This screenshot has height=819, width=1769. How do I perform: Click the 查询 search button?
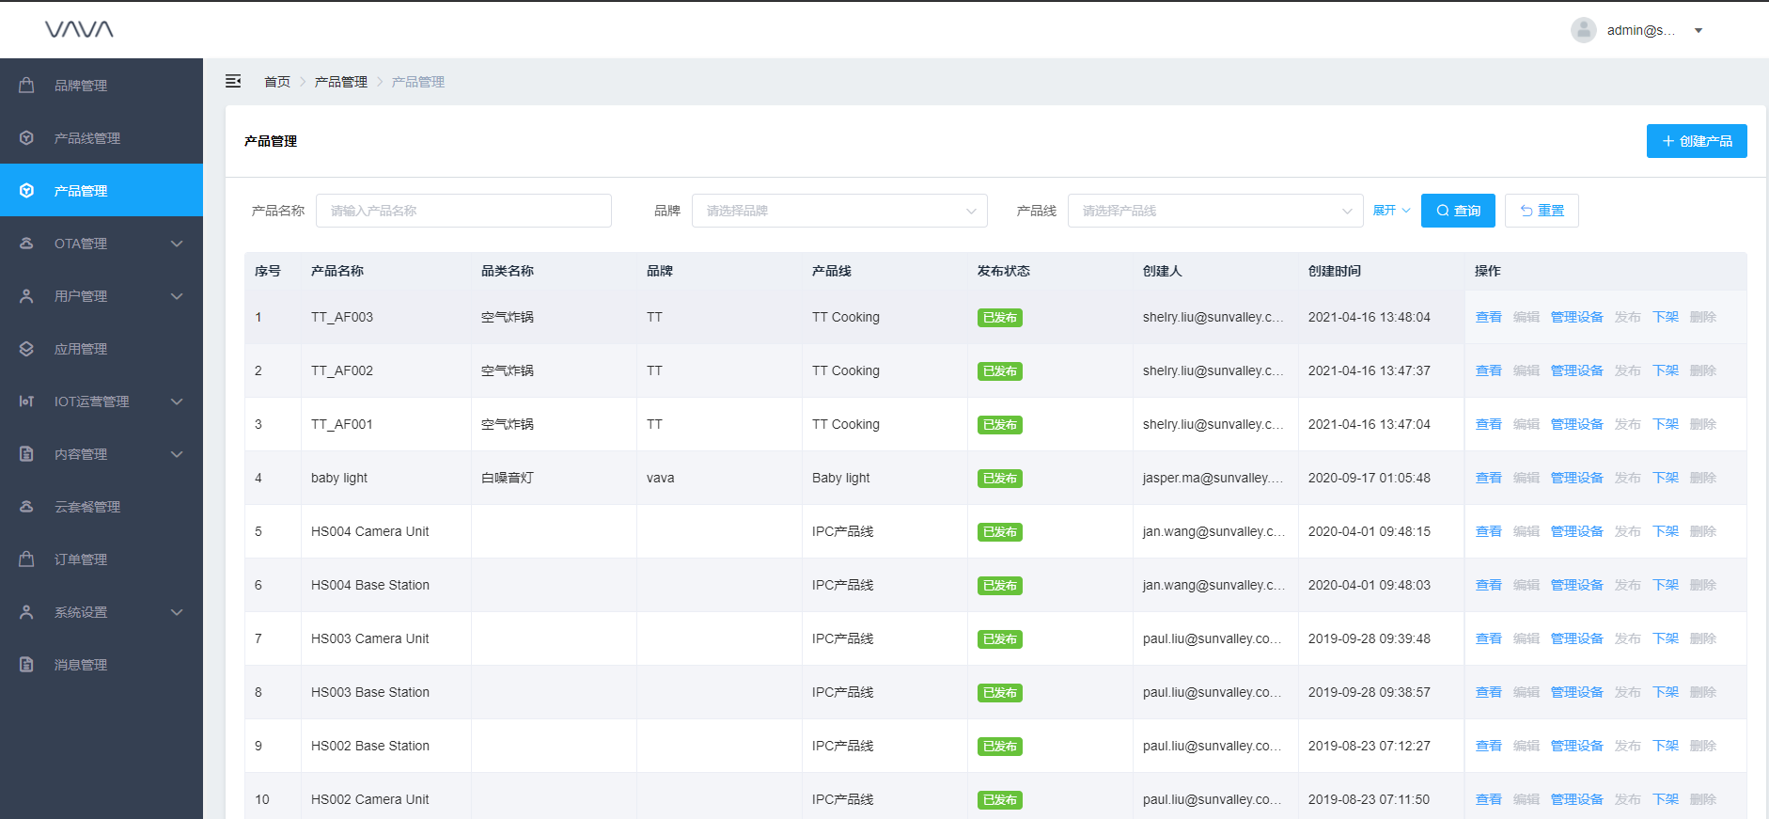pos(1458,211)
